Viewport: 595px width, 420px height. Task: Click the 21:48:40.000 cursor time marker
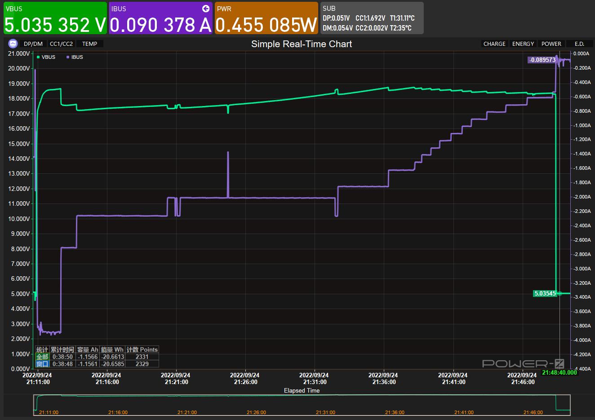(x=559, y=372)
